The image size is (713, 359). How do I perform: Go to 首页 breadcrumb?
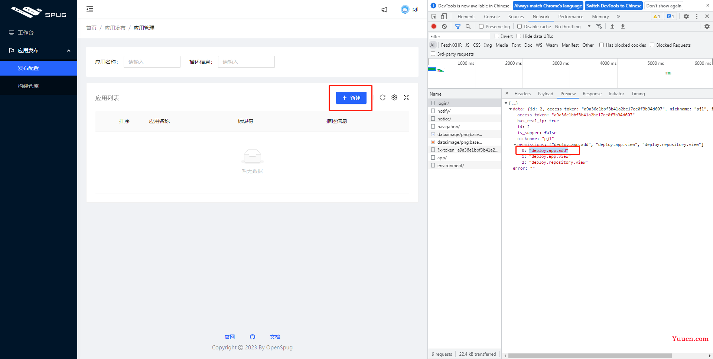click(91, 28)
